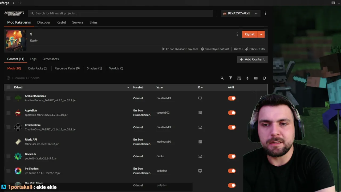The height and width of the screenshot is (192, 341).
Task: Open author squeek502 link
Action: 163,113
